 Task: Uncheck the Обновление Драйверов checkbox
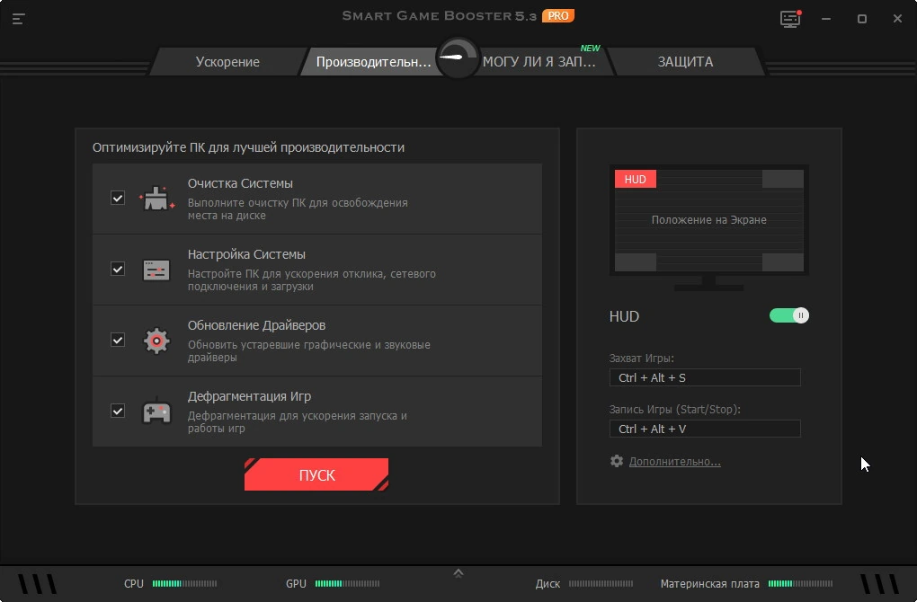(118, 340)
